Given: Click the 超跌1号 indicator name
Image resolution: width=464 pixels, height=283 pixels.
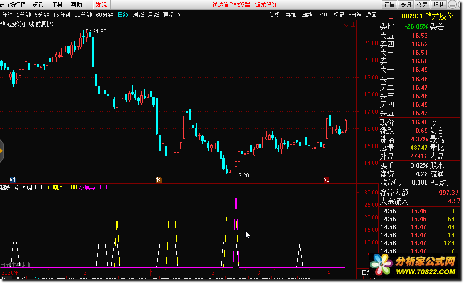Looking at the screenshot, I should click(x=9, y=187).
